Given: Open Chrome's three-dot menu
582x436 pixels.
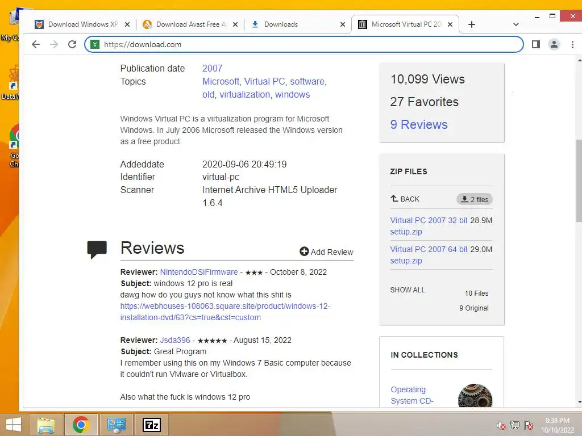Looking at the screenshot, I should pyautogui.click(x=572, y=44).
